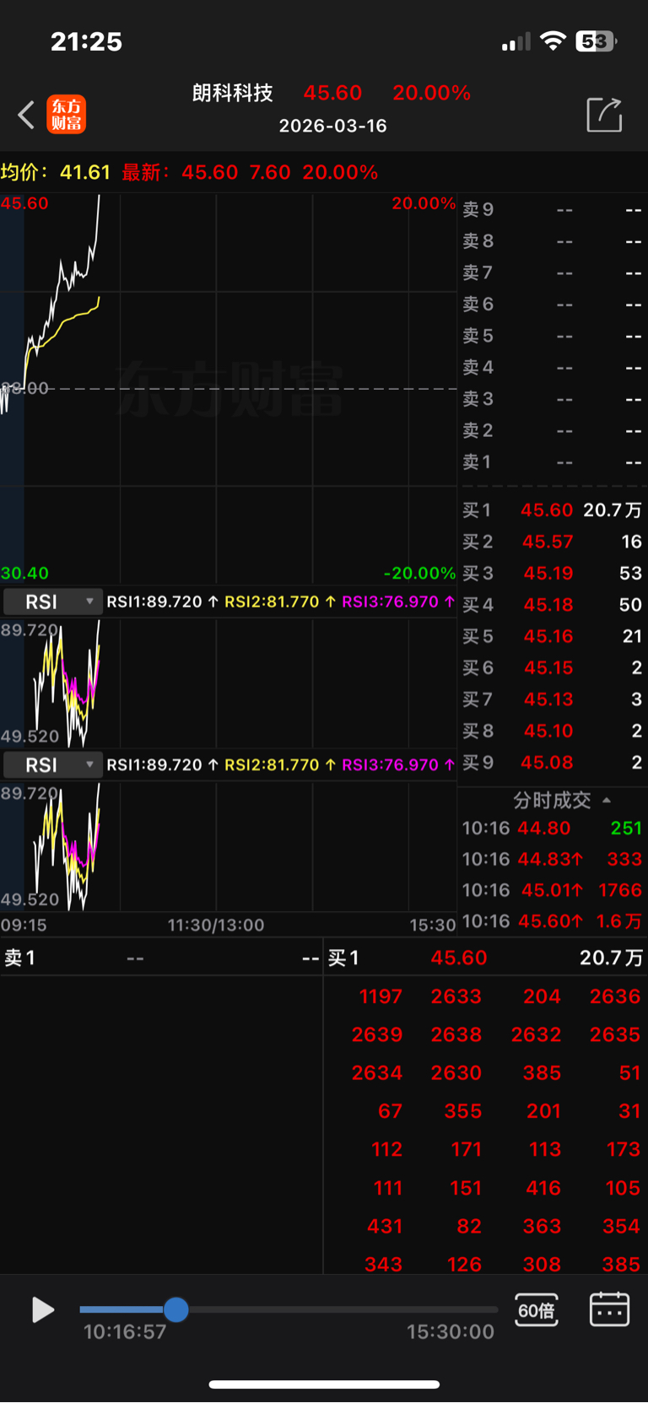This screenshot has height=1403, width=648.
Task: Collapse the 分时成交 list header
Action: (561, 800)
